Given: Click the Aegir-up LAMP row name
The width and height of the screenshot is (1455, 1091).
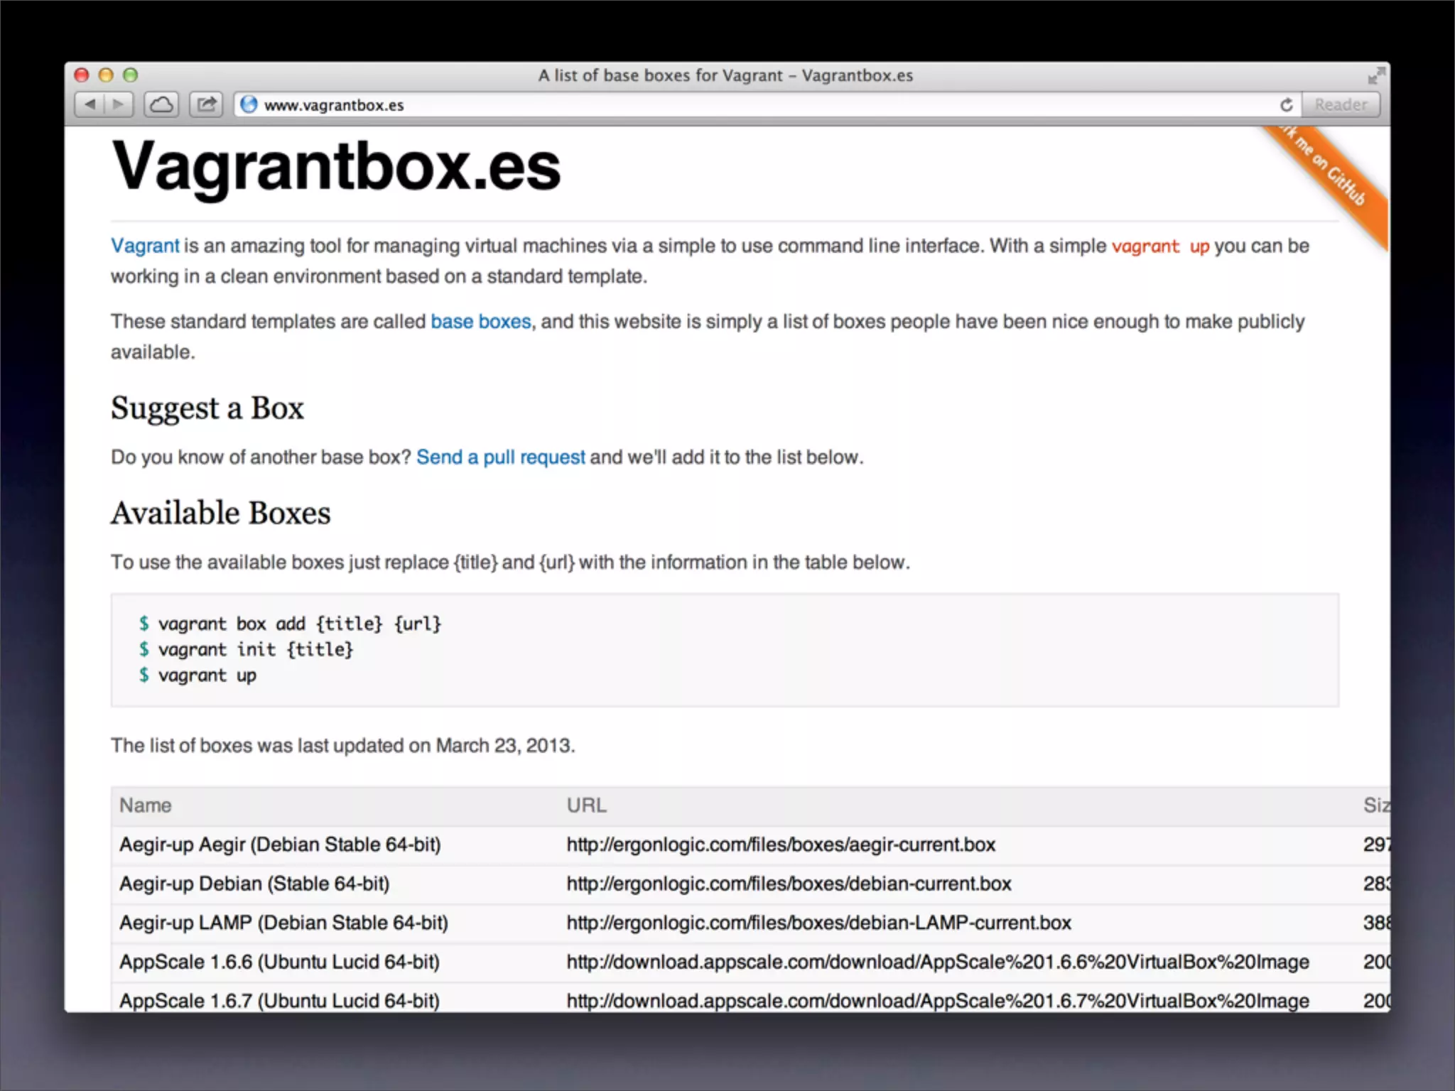Looking at the screenshot, I should tap(283, 923).
